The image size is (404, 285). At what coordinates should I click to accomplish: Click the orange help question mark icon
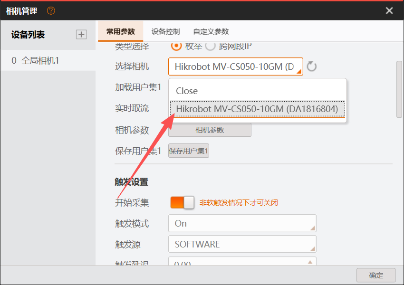tap(51, 10)
